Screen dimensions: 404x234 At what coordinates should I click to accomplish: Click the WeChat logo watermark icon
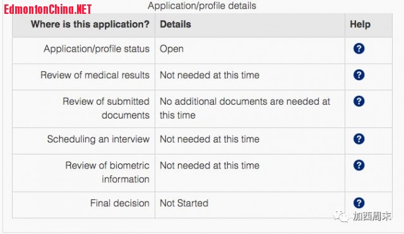coord(341,216)
